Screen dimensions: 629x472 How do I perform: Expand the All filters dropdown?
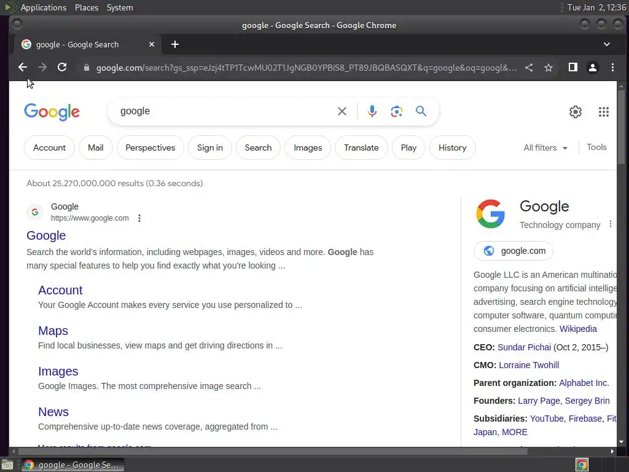point(545,147)
